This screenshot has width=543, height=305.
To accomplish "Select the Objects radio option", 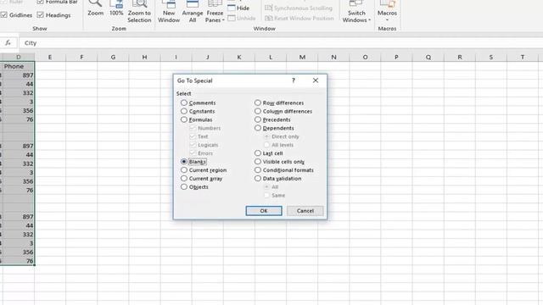I will [184, 186].
